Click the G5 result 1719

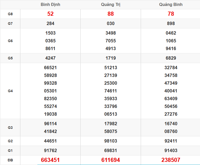click(111, 58)
